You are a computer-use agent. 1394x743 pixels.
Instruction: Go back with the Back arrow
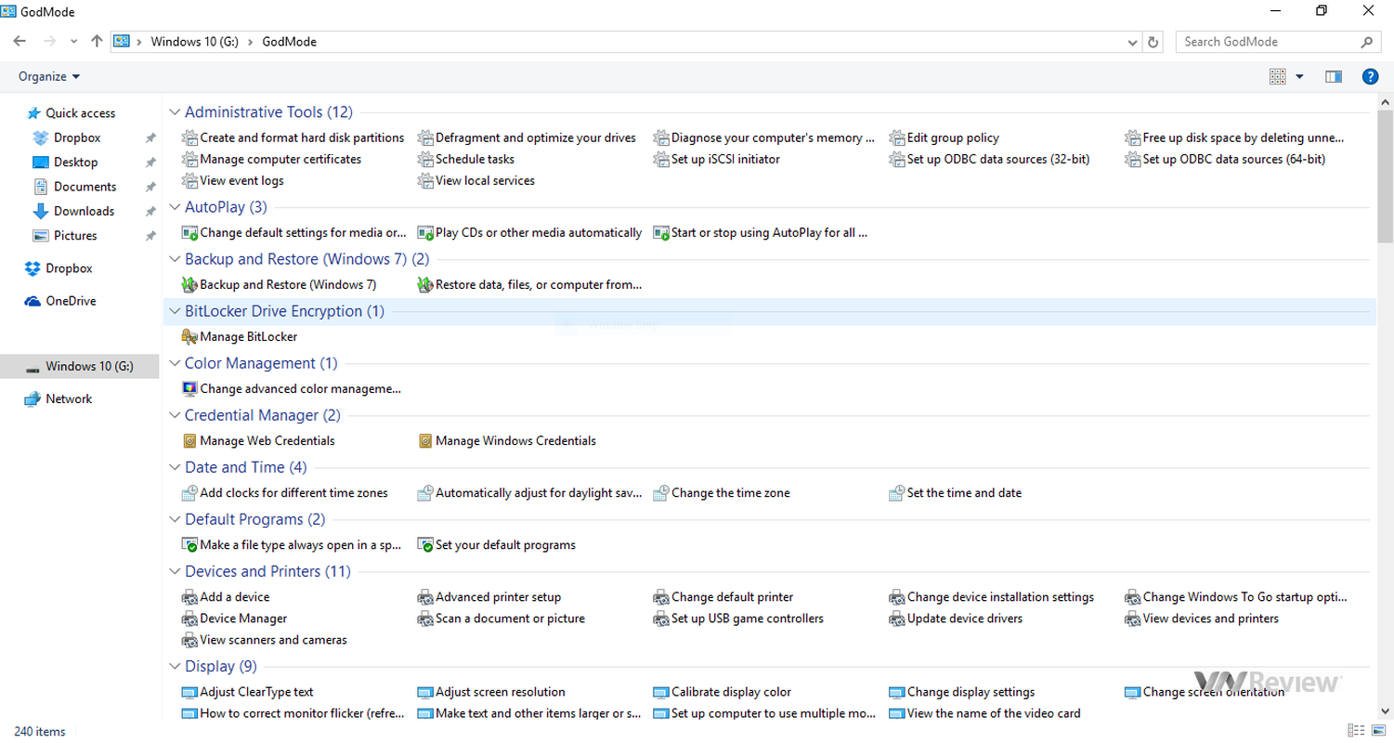point(20,42)
